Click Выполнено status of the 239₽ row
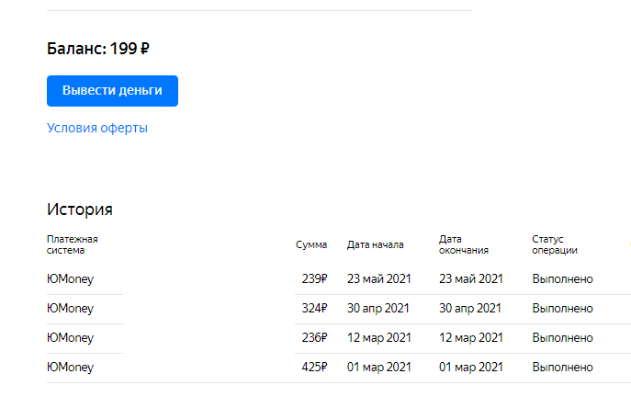The width and height of the screenshot is (631, 408). pos(562,279)
